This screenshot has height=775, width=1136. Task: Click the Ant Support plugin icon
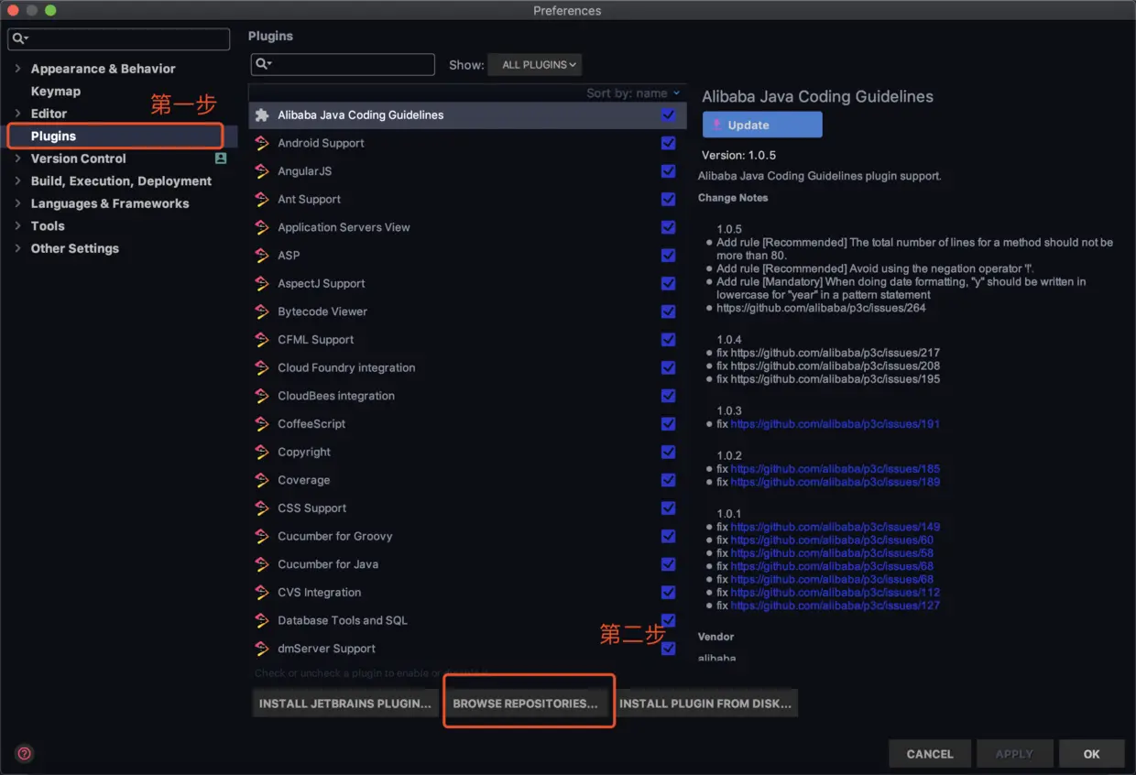click(x=262, y=200)
